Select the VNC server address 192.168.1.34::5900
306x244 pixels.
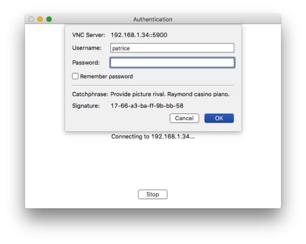click(x=139, y=35)
